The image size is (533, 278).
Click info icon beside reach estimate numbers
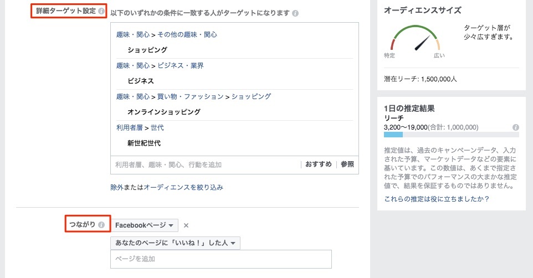516,127
